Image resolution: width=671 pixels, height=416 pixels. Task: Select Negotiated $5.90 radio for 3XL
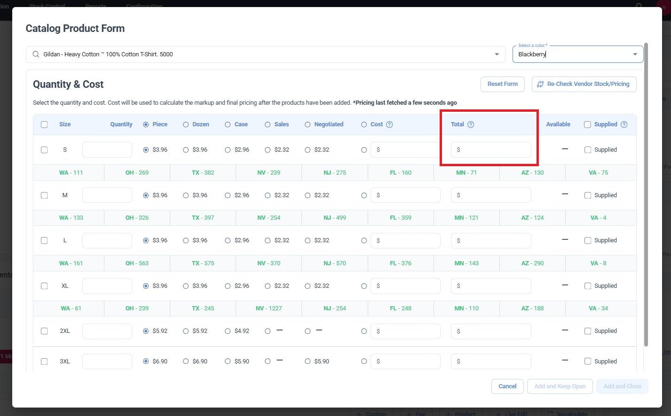308,362
